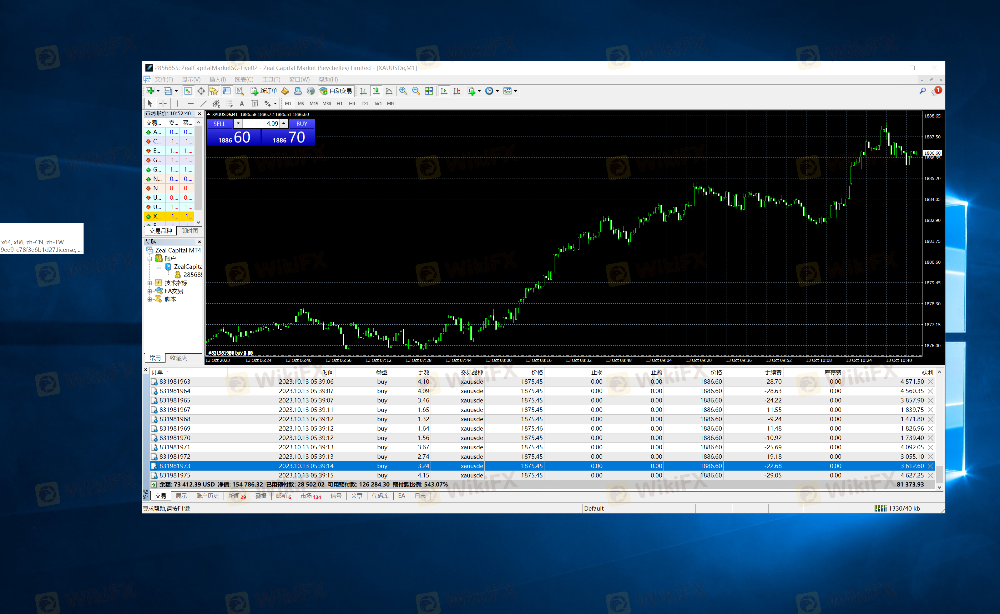Open the search magnifier icon at top right
This screenshot has height=614, width=1000.
coord(922,91)
